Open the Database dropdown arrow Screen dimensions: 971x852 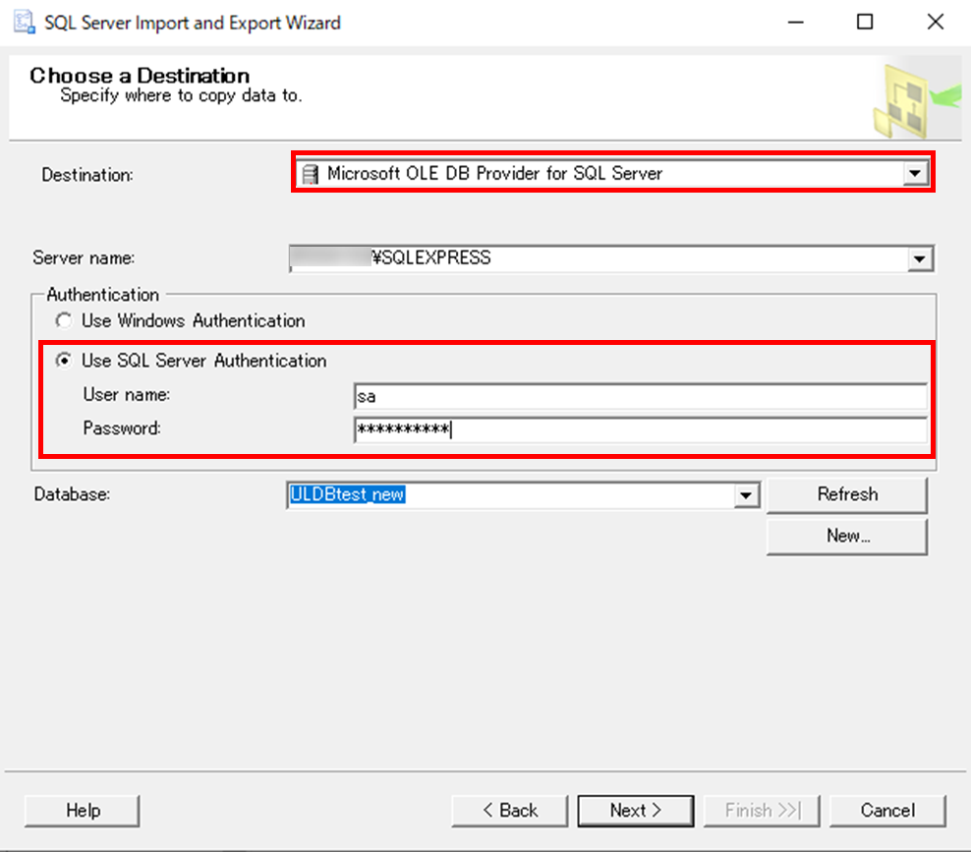(746, 495)
